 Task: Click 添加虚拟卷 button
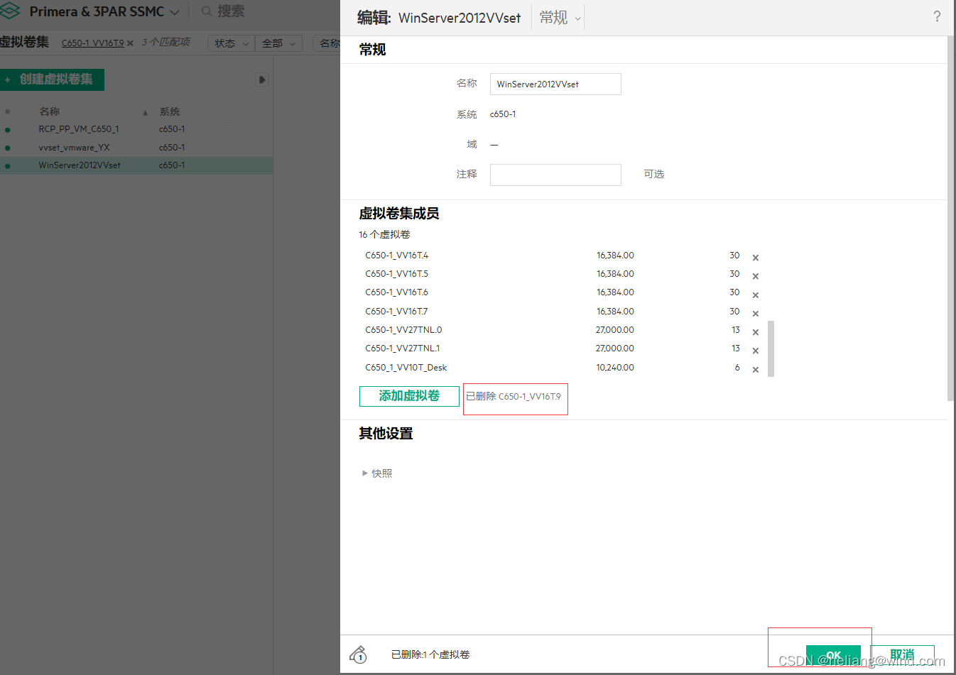click(x=409, y=396)
